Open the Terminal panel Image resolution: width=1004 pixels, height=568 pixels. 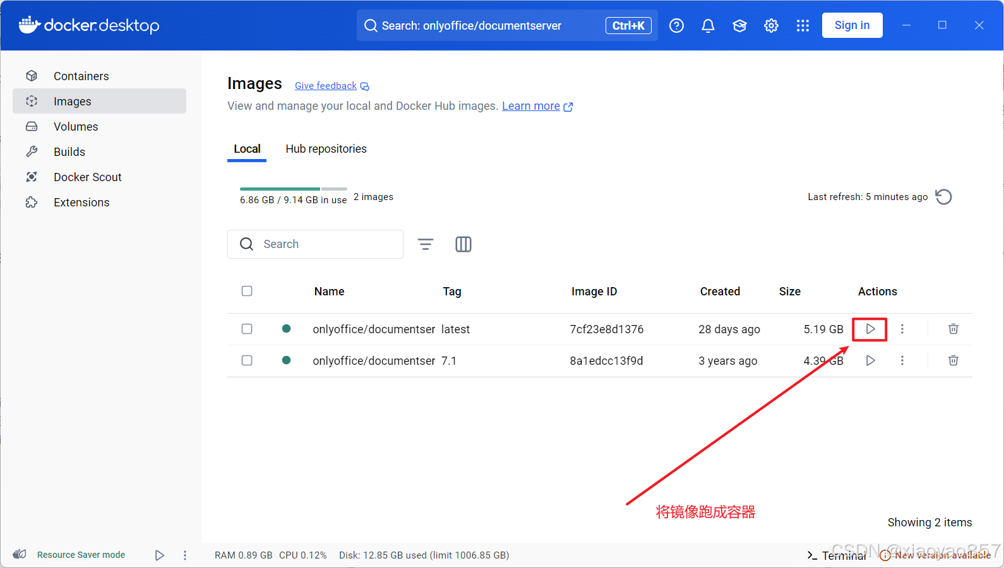tap(836, 555)
